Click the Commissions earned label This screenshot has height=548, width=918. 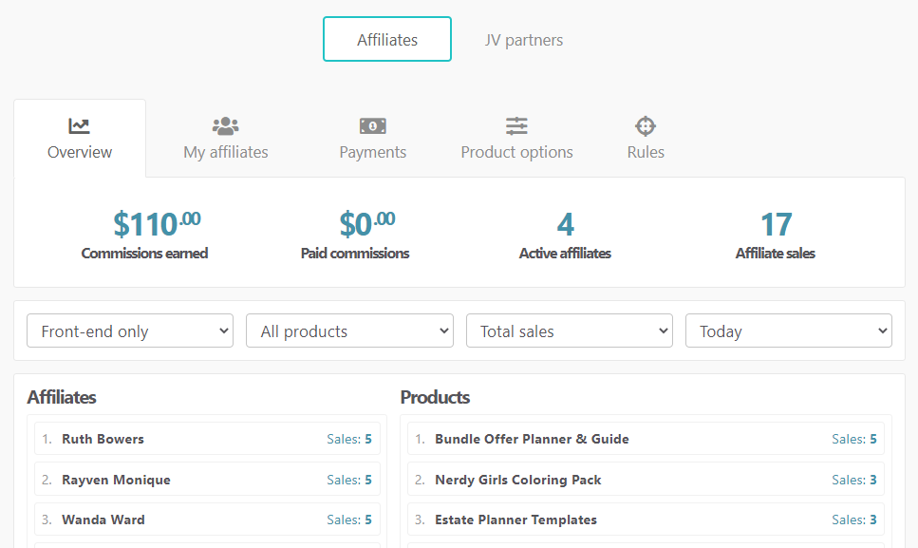(x=144, y=254)
